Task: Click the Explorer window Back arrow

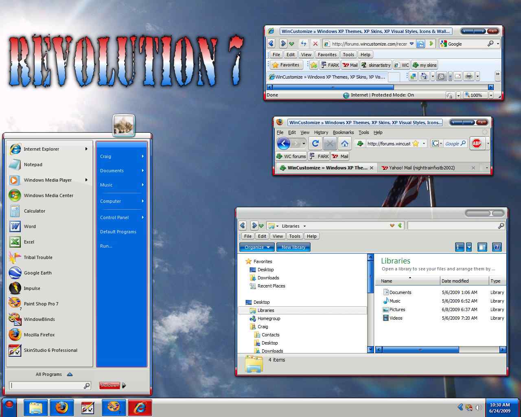Action: 243,226
